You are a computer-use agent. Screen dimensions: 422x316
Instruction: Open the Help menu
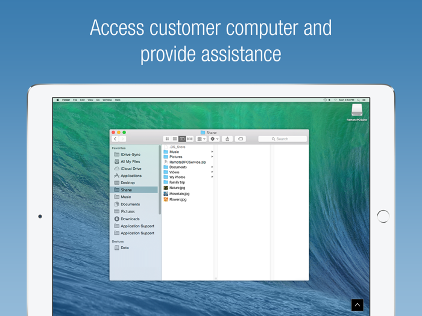click(118, 100)
